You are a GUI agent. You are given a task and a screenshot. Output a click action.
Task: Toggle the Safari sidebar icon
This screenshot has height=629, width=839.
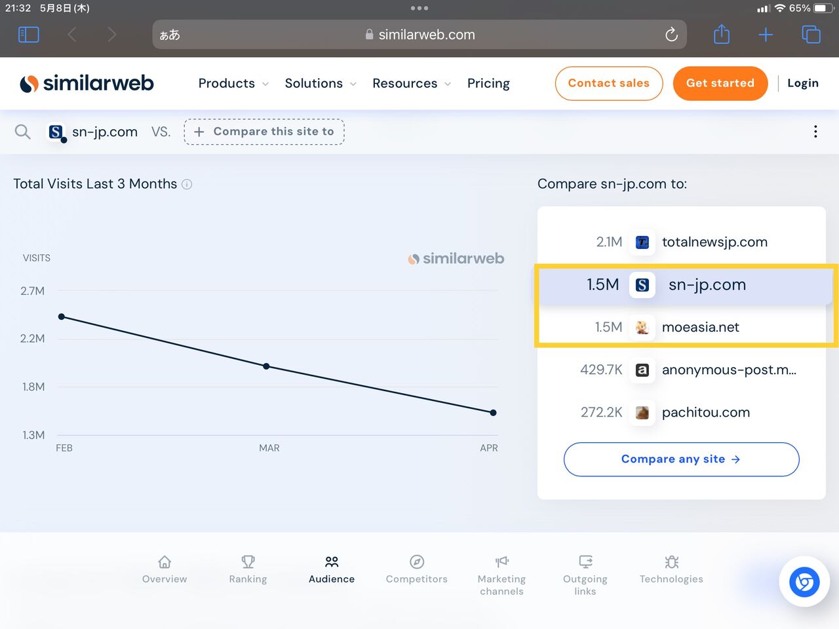click(29, 35)
